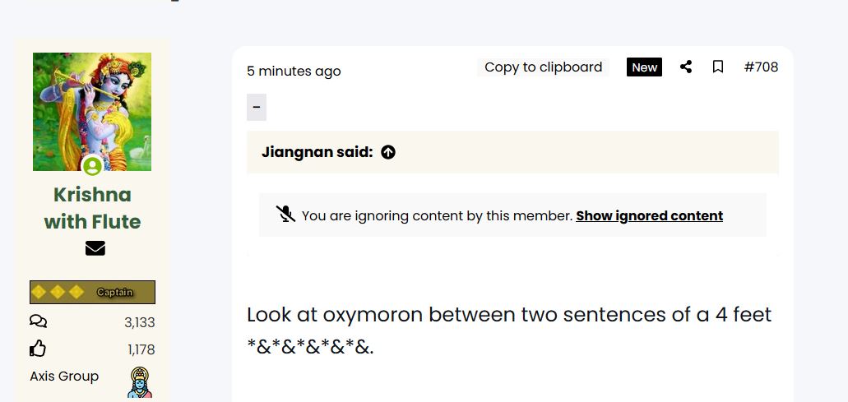The width and height of the screenshot is (848, 402).
Task: Click the '5 minutes ago' timestamp
Action: click(x=294, y=72)
